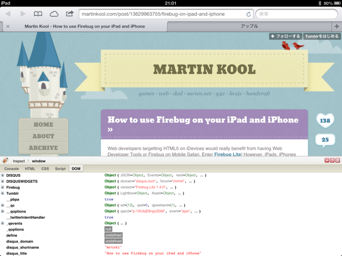This screenshot has height=256, width=342.
Task: Click the Bluetooth status icon
Action: pos(320,3)
